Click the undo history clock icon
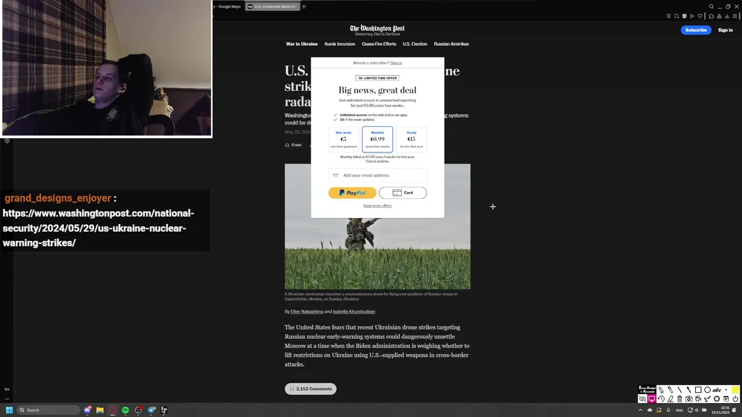 [x=661, y=398]
